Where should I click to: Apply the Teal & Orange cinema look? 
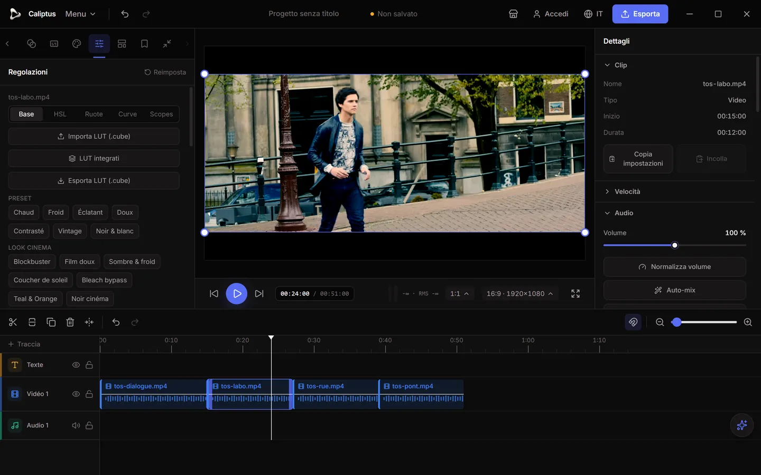pos(35,299)
